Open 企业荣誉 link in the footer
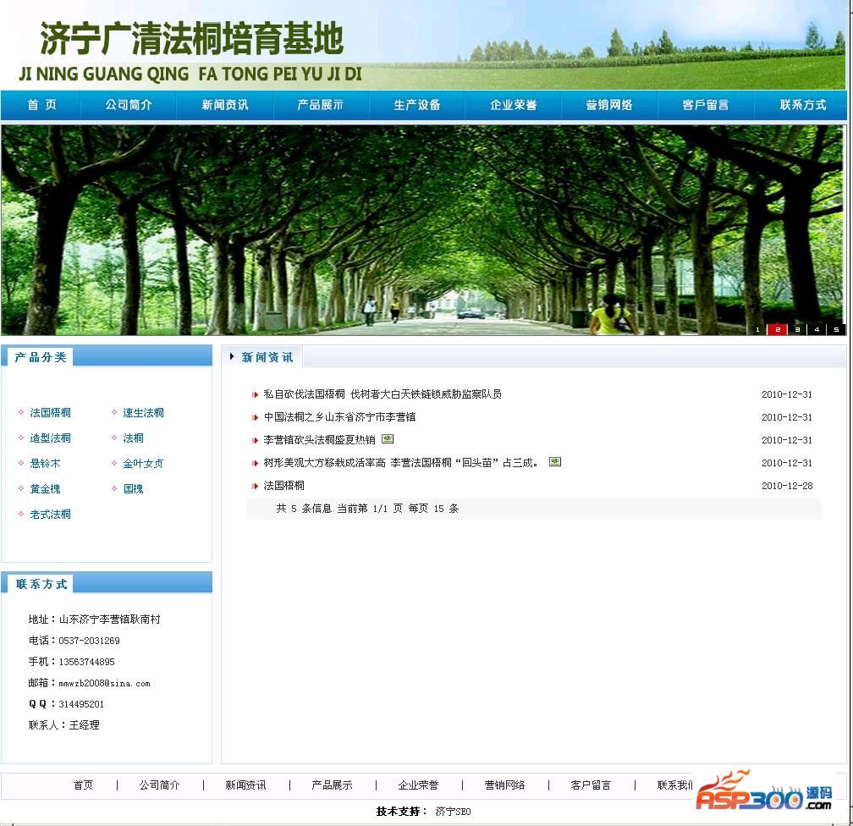The image size is (853, 826). point(418,785)
